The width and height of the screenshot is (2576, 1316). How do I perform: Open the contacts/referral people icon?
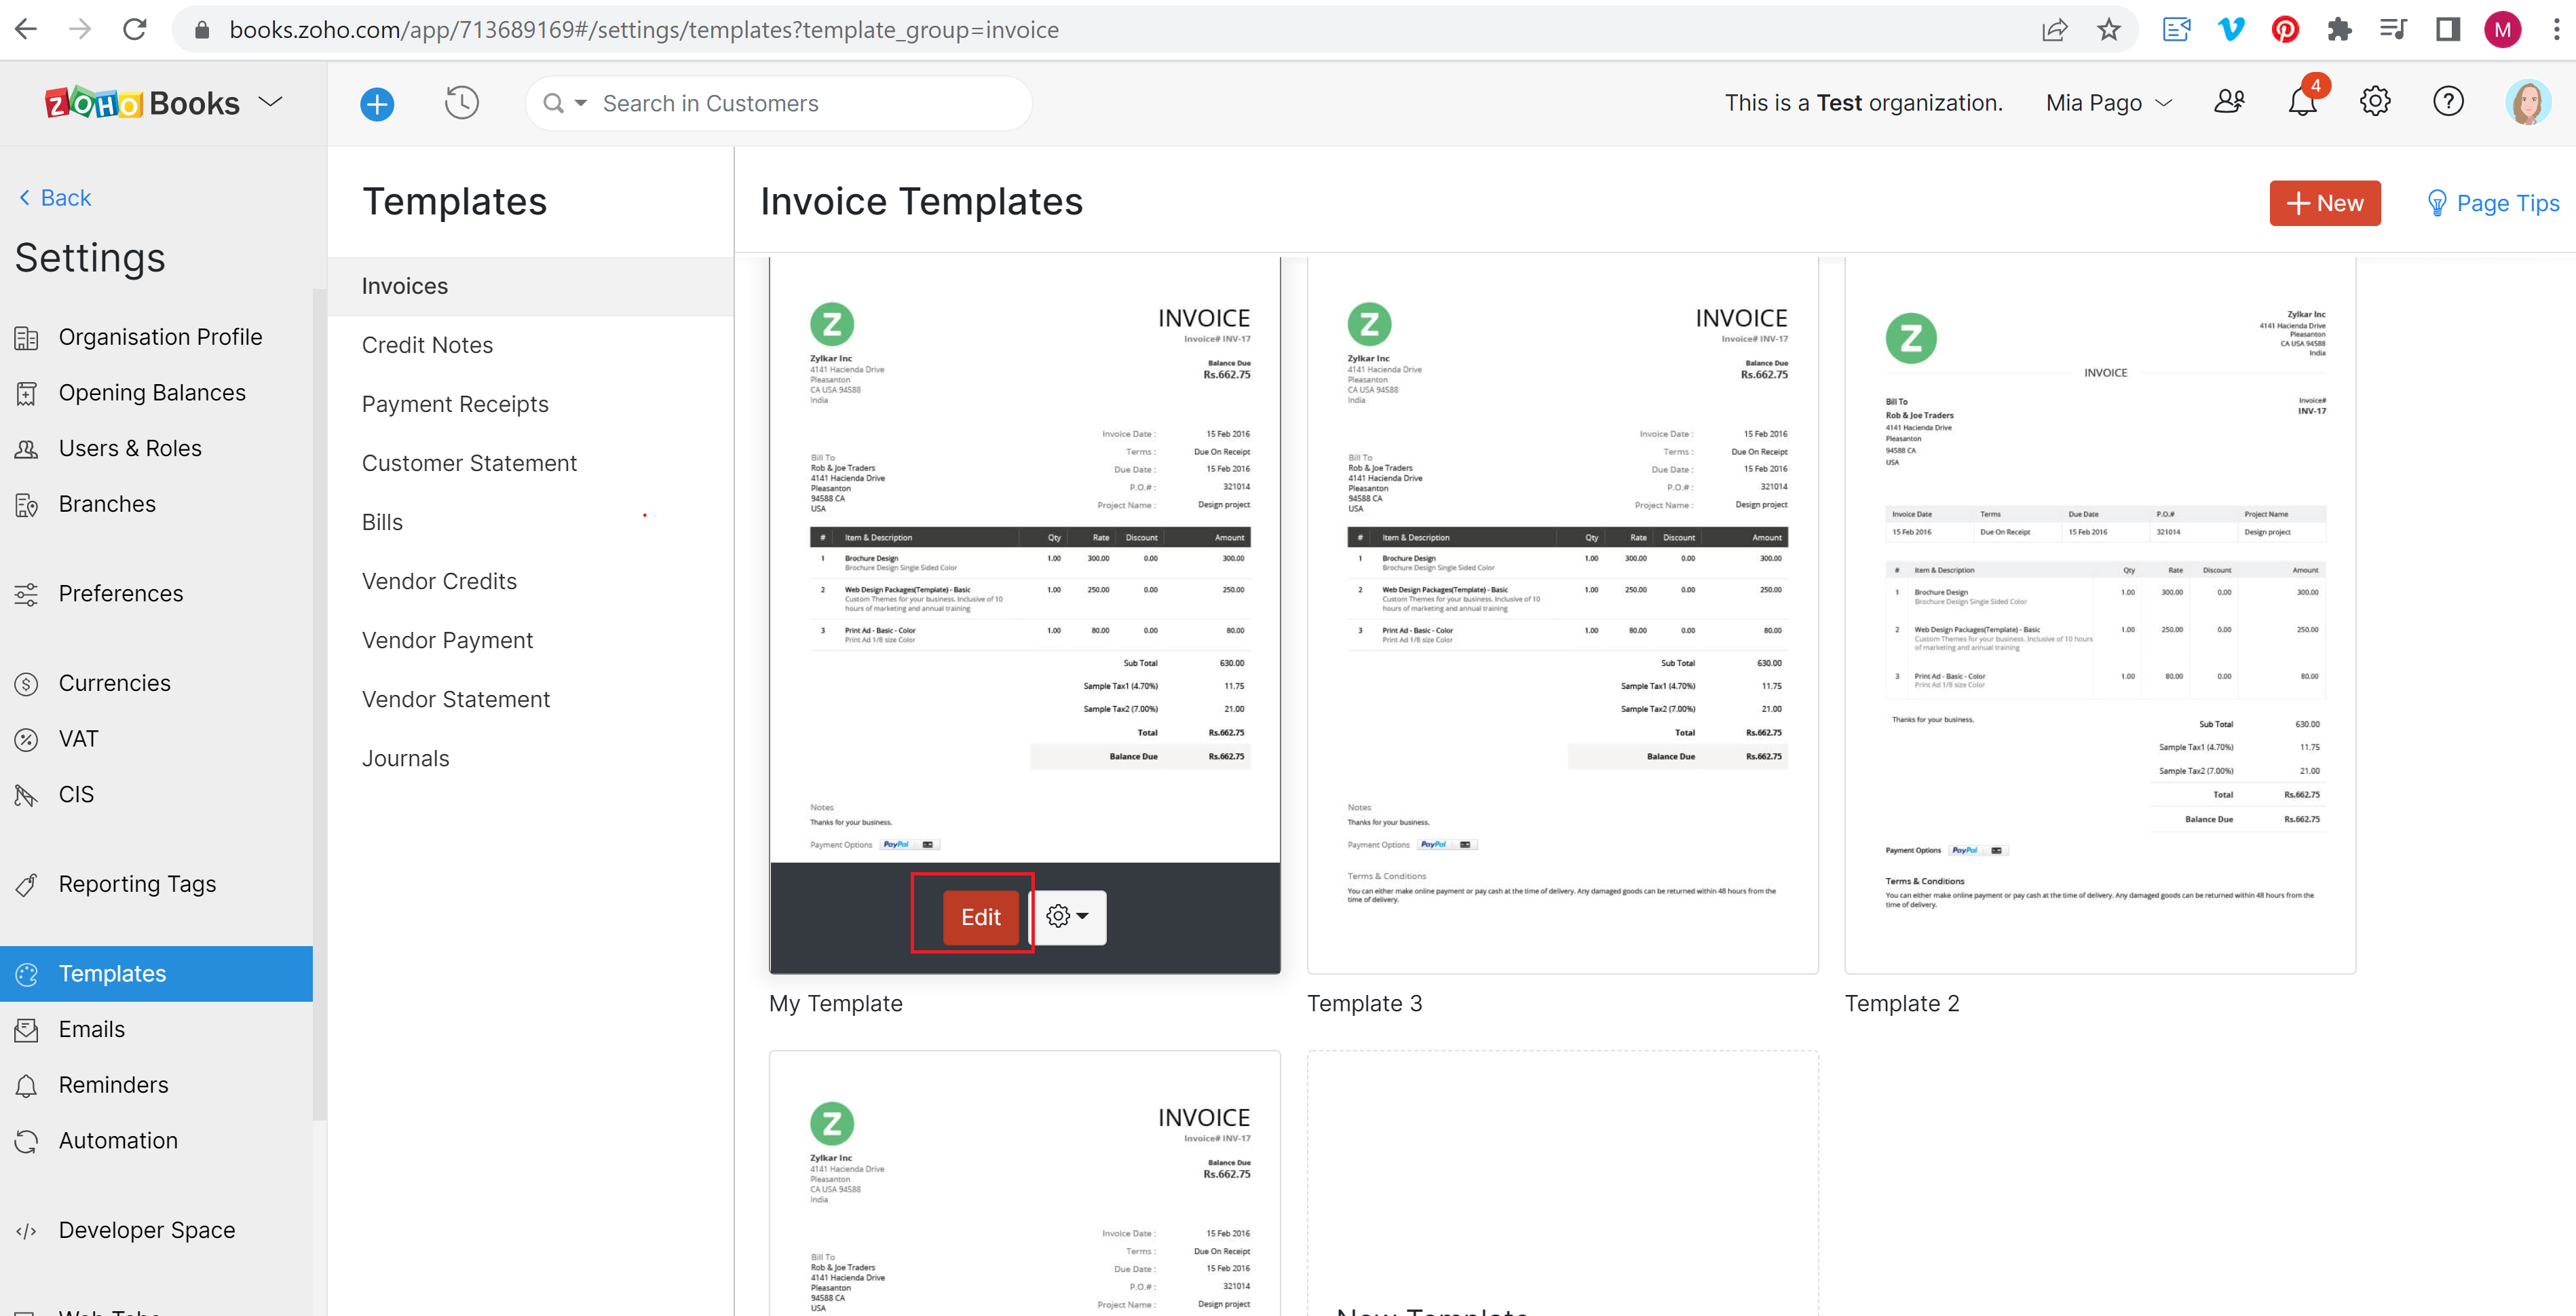pyautogui.click(x=2229, y=102)
